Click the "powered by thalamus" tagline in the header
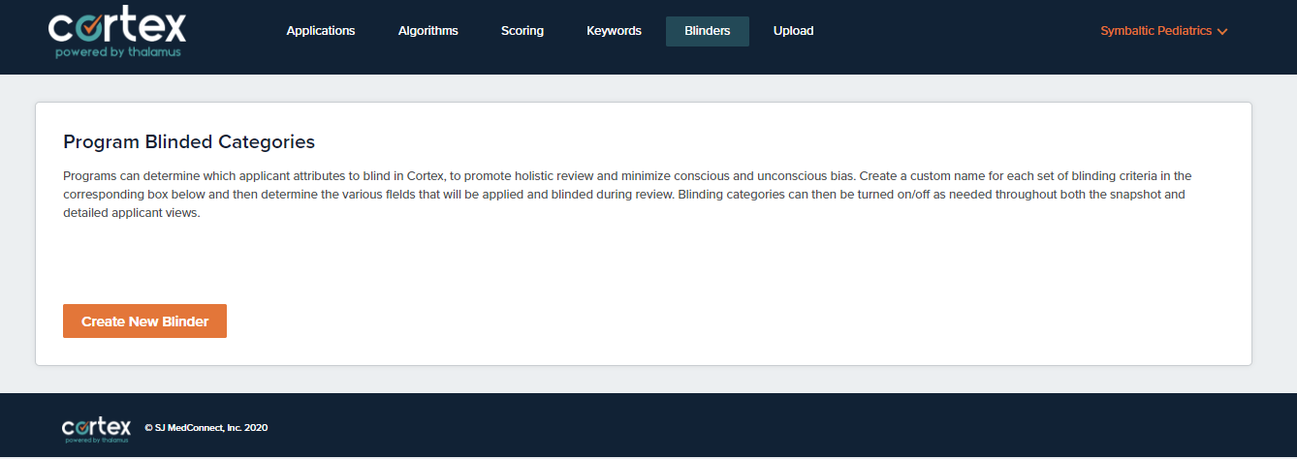Image resolution: width=1297 pixels, height=459 pixels. click(x=117, y=51)
